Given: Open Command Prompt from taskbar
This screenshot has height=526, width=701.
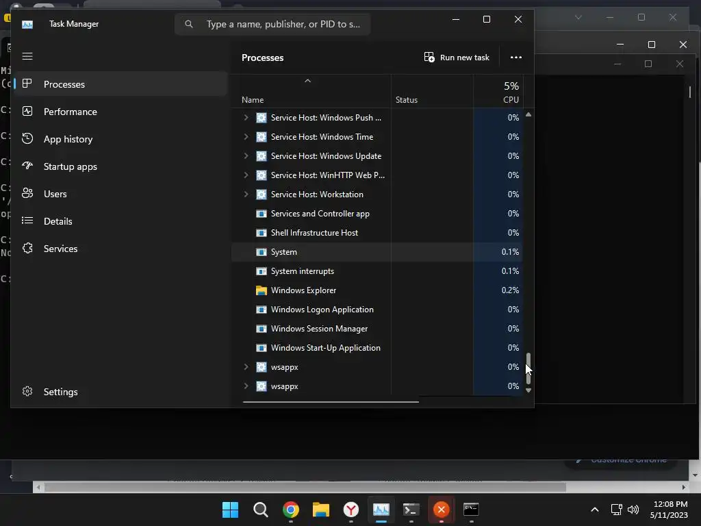Looking at the screenshot, I should [x=471, y=510].
